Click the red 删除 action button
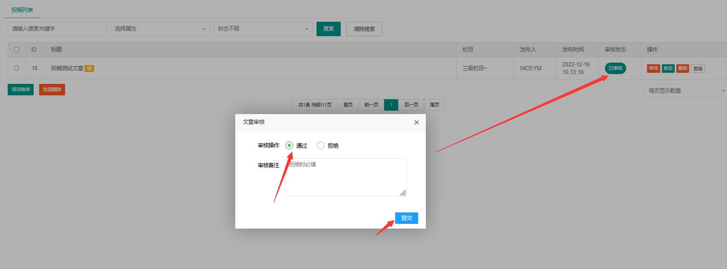 (682, 69)
